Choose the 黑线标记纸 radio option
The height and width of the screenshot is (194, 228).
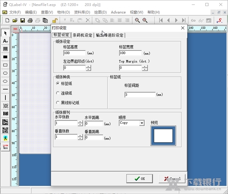coord(58,102)
